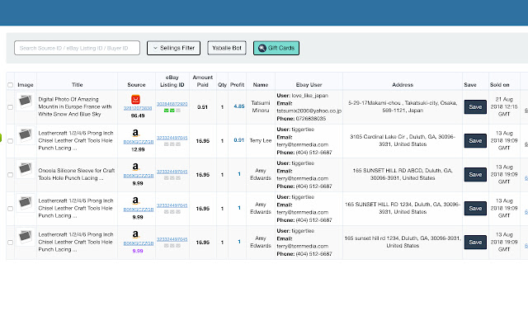Click the Amazon icon in Oneola Silicone Sleeve row
The height and width of the screenshot is (330, 528).
(137, 166)
